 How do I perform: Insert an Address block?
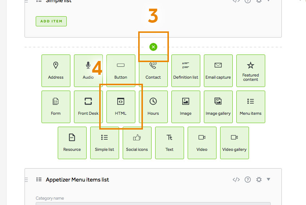(x=56, y=71)
